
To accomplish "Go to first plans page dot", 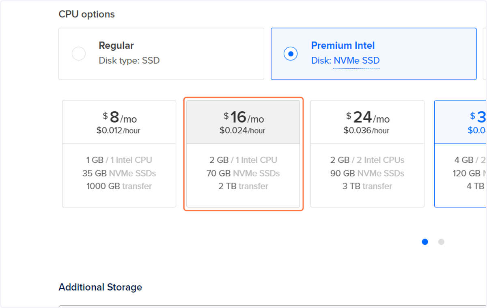I will (x=425, y=242).
